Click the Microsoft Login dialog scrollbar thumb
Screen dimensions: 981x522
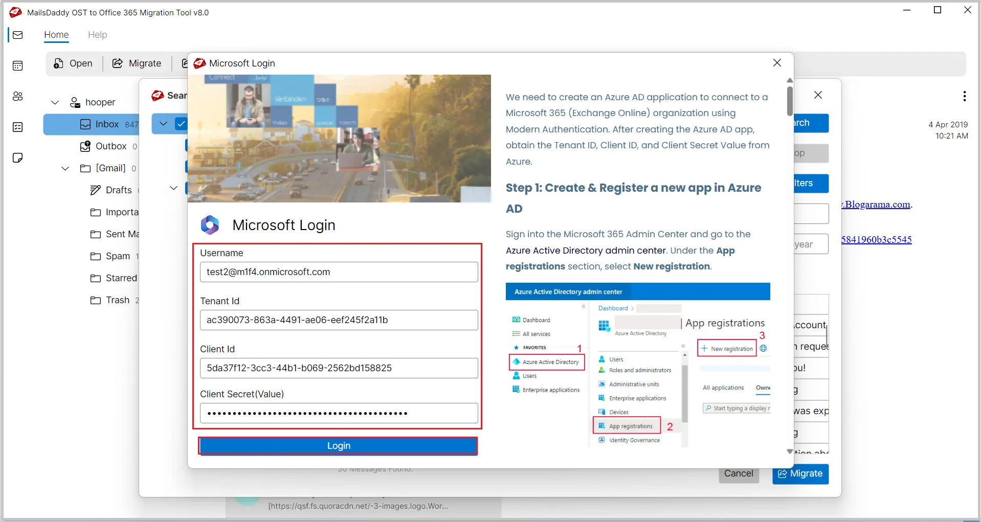pyautogui.click(x=790, y=101)
